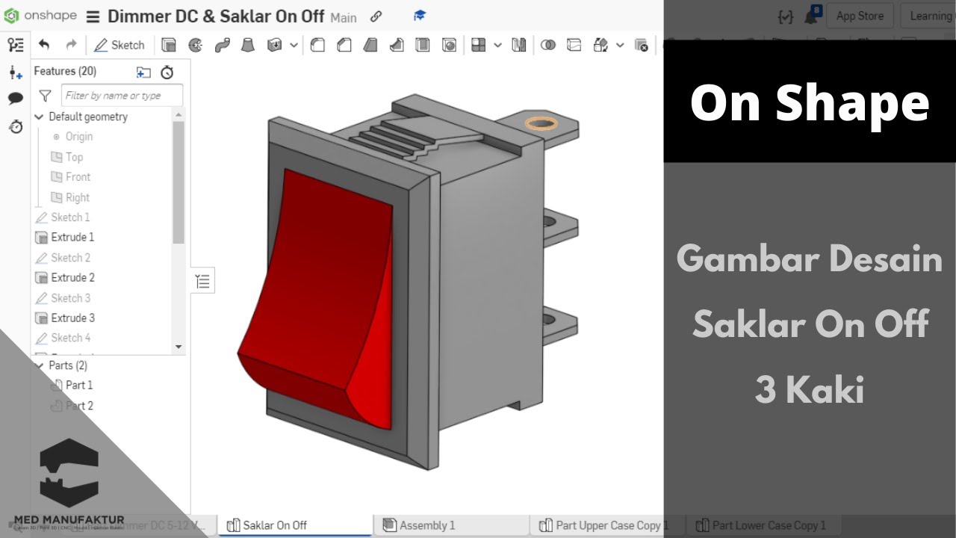Screen dimensions: 956x538
Task: Select the Top plane
Action: pyautogui.click(x=74, y=157)
